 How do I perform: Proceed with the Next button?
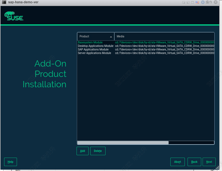pyautogui.click(x=209, y=162)
